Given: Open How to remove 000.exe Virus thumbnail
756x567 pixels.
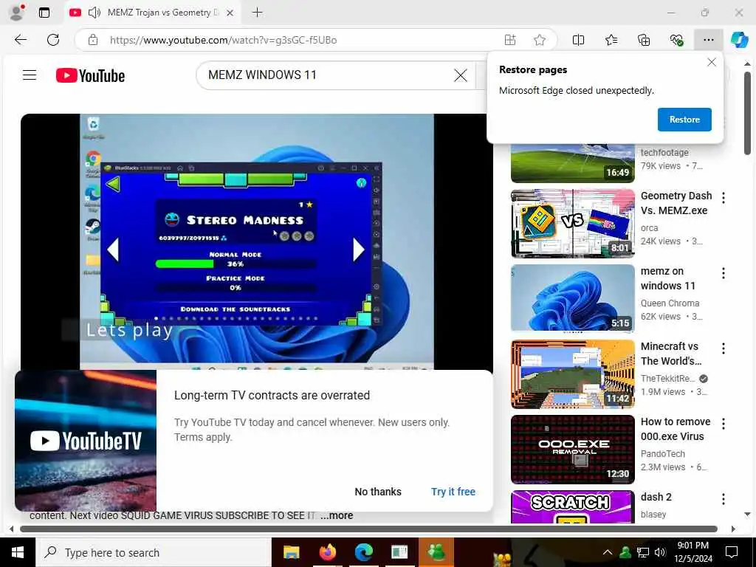Looking at the screenshot, I should [x=572, y=450].
